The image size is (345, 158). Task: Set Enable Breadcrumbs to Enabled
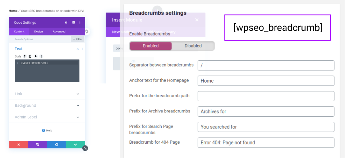point(151,46)
